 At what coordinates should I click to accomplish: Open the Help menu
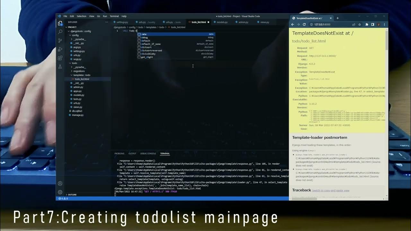(124, 16)
